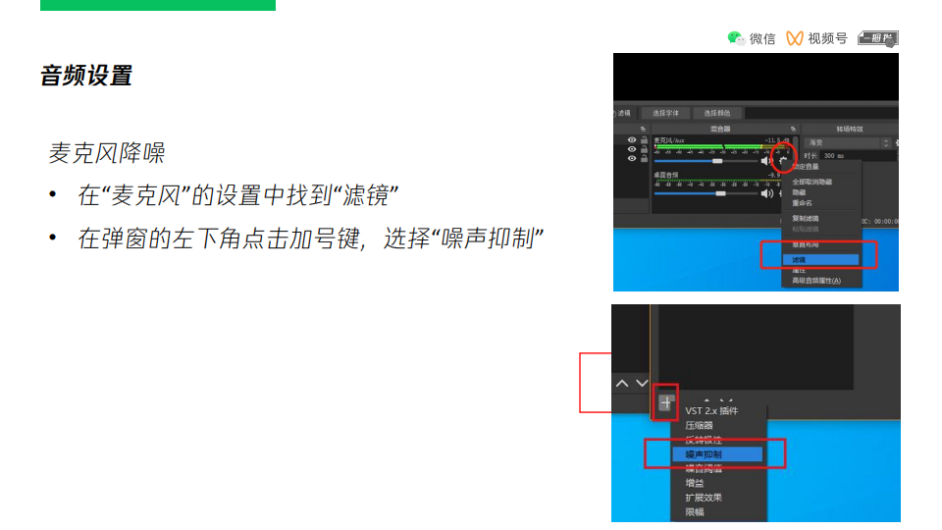Open the 渐变 transition dropdown

(x=847, y=143)
